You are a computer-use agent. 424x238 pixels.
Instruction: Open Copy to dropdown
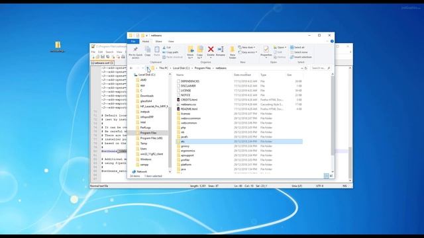click(200, 56)
